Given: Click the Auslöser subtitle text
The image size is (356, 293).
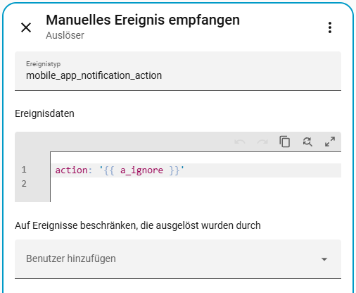Looking at the screenshot, I should click(x=65, y=35).
